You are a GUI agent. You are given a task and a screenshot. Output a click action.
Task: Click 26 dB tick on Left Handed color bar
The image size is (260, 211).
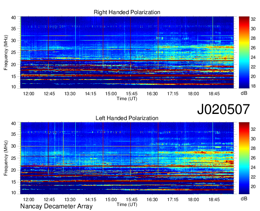coord(253,158)
